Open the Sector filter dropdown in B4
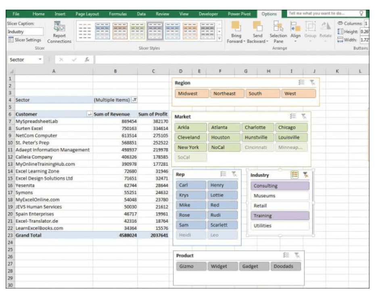This screenshot has width=376, height=295. [134, 100]
